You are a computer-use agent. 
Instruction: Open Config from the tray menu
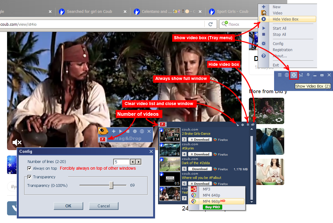pos(278,43)
